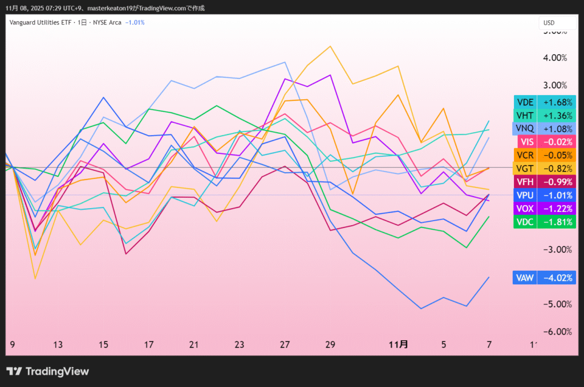Click date 27 on the time axis

coord(285,344)
